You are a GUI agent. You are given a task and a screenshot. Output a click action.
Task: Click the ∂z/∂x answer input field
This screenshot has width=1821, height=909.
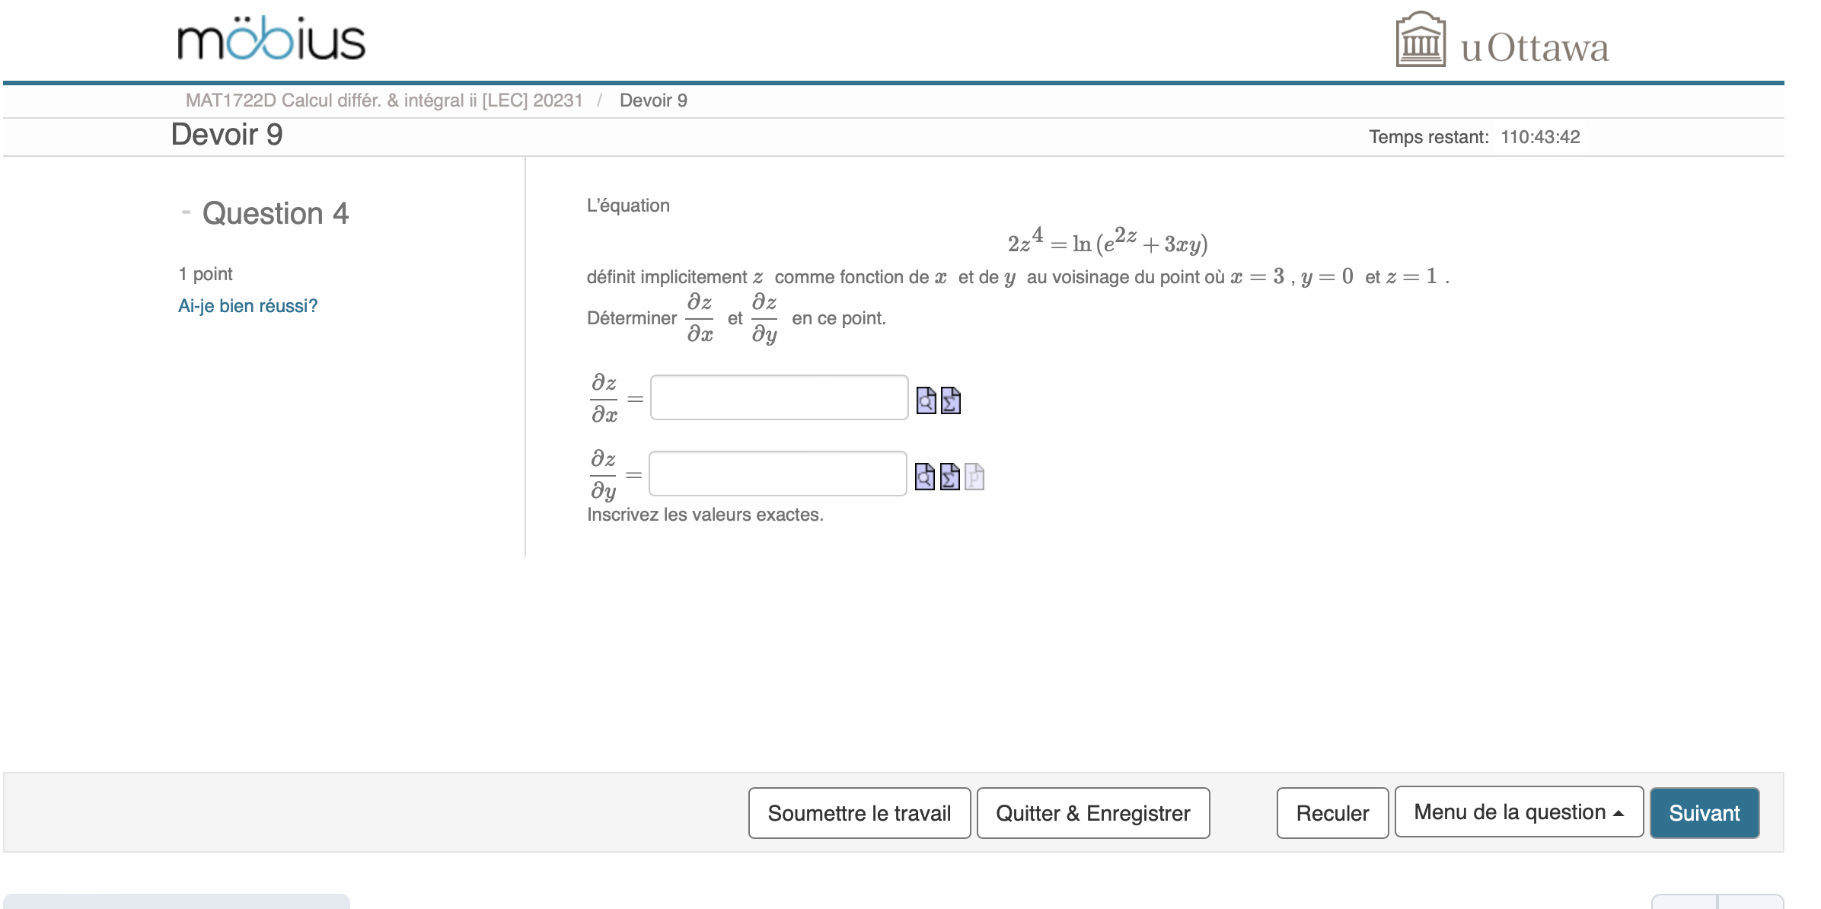coord(778,397)
